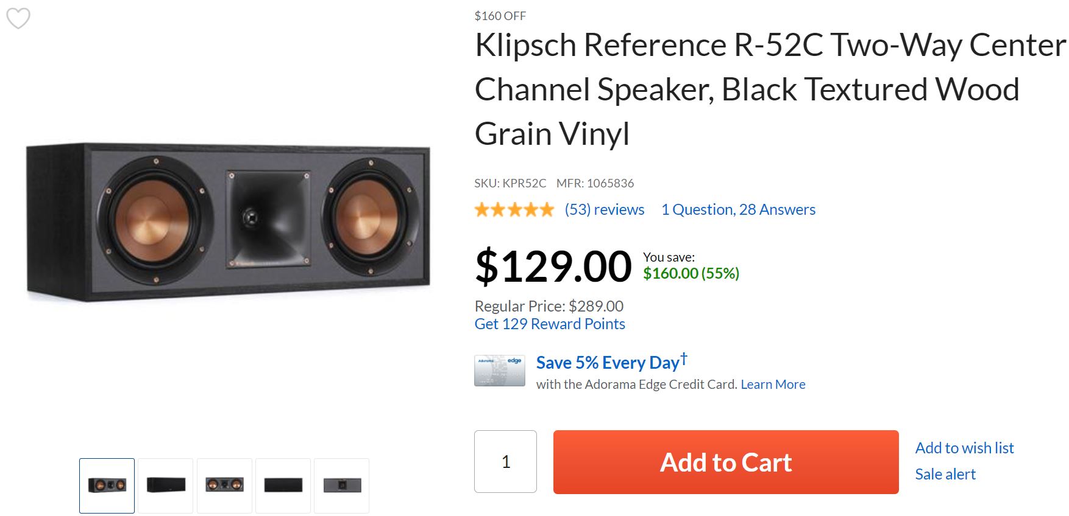Click the $129.00 sale price
This screenshot has height=516, width=1069.
click(x=553, y=267)
